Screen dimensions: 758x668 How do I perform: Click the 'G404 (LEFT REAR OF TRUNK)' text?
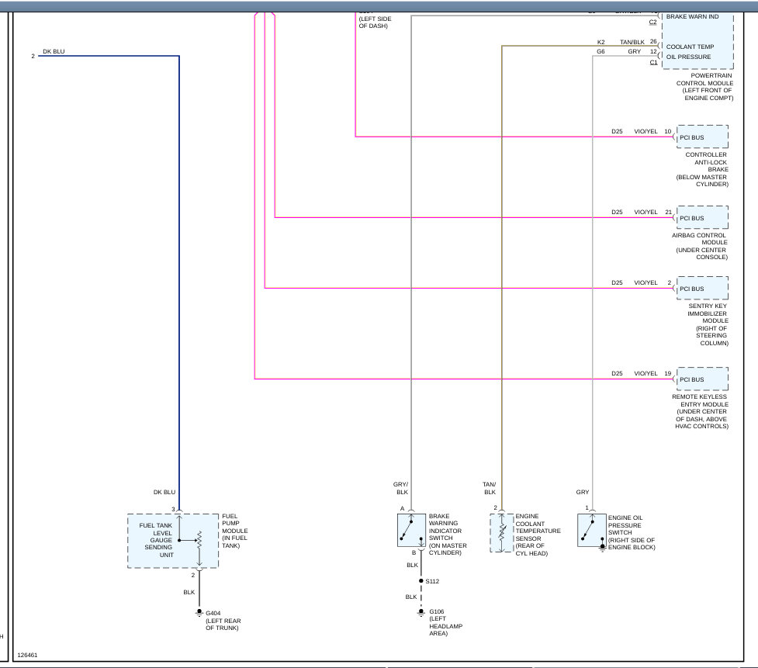click(223, 621)
